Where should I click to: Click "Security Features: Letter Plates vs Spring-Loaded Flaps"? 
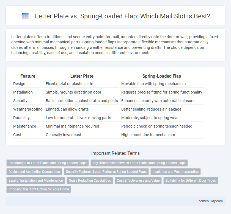(x=106, y=172)
